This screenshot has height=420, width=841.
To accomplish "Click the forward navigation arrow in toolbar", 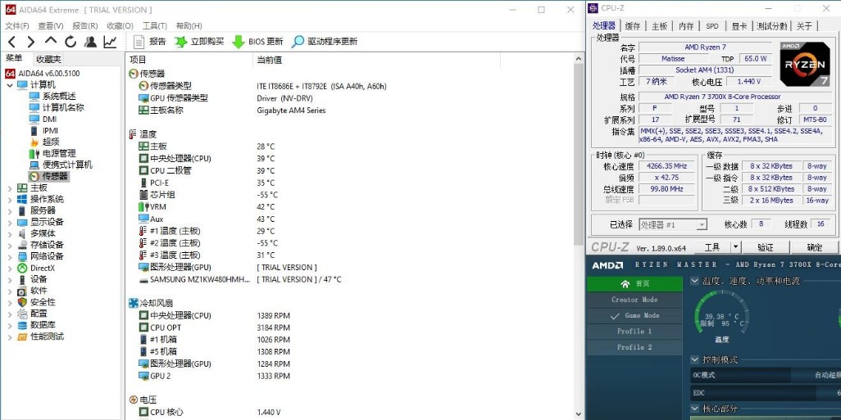I will [31, 42].
